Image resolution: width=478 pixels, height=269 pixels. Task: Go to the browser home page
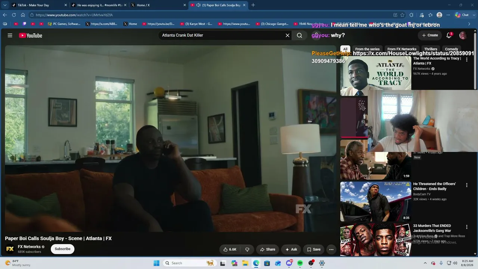pyautogui.click(x=23, y=15)
